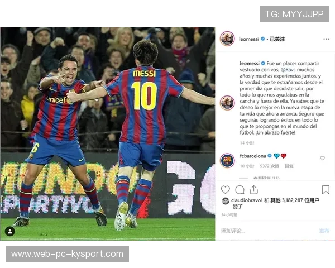Image resolution: width=335 pixels, height=268 pixels.
Task: Save post with the bookmark icon
Action: coord(326,190)
